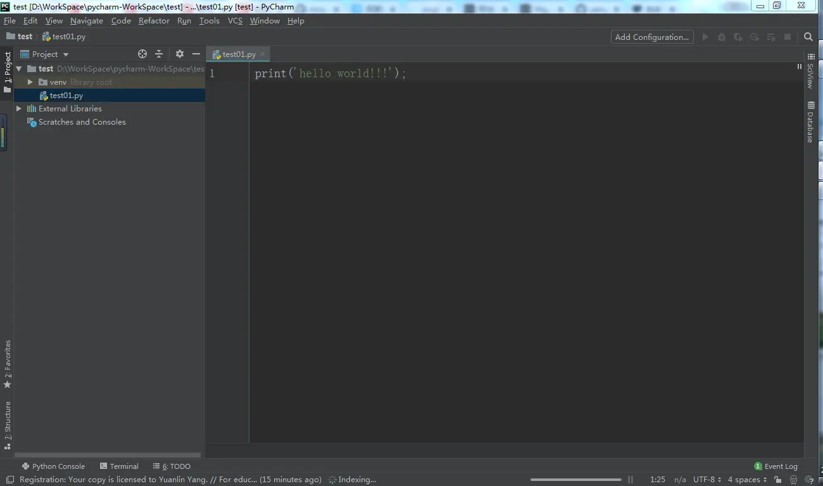823x486 pixels.
Task: Expand the venv folder
Action: click(30, 82)
